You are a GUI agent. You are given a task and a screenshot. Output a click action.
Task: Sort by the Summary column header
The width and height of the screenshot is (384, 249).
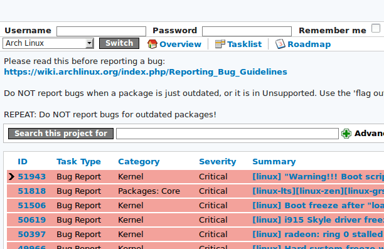(274, 162)
